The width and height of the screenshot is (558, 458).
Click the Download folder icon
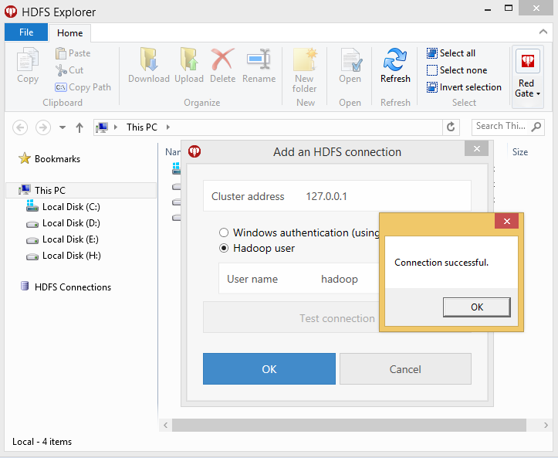point(149,59)
